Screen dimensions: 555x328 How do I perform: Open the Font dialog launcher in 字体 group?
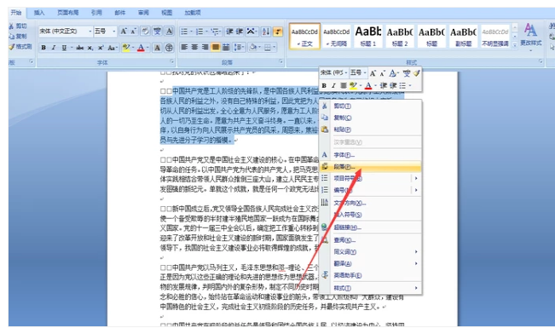pos(172,61)
